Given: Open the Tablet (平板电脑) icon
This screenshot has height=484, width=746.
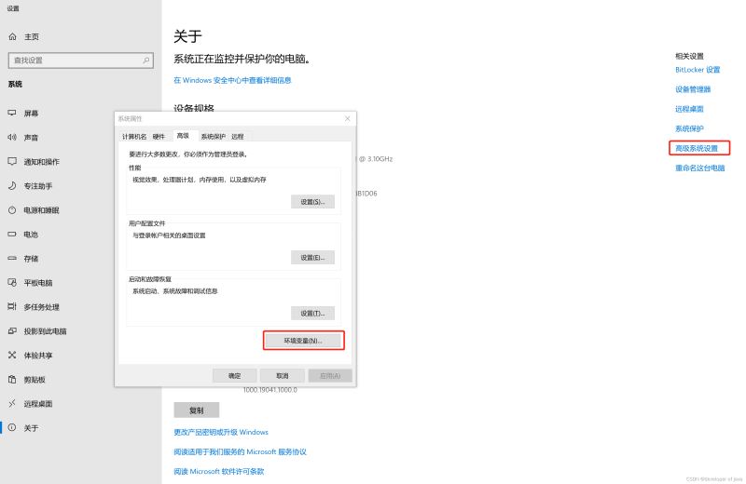Looking at the screenshot, I should [12, 283].
